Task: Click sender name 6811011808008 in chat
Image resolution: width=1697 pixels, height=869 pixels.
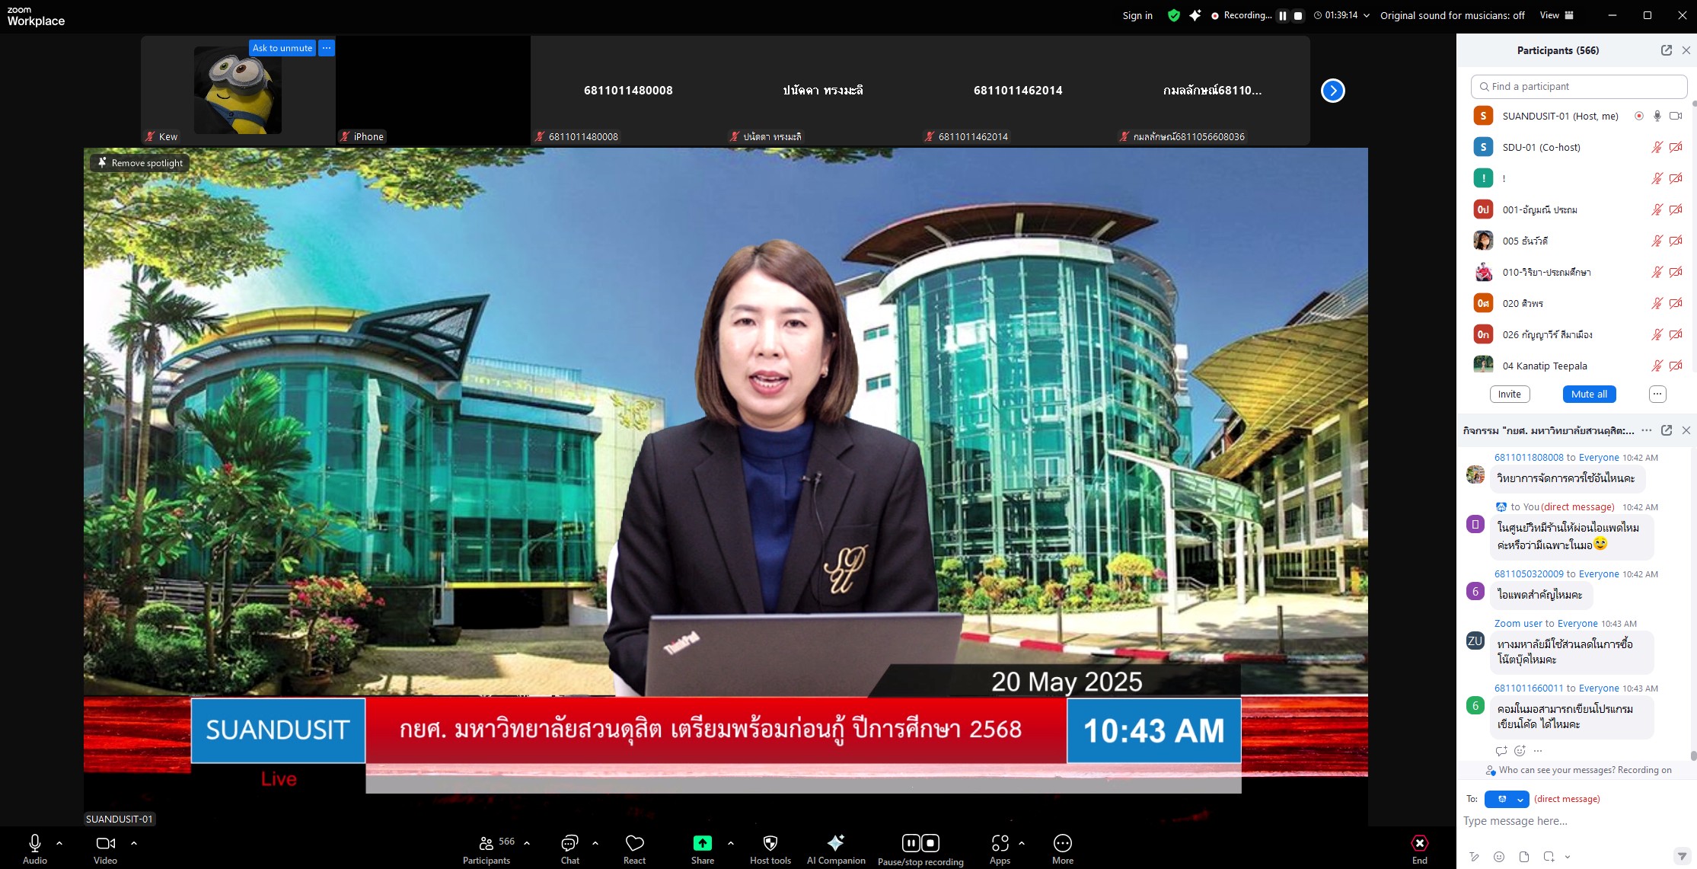Action: click(x=1529, y=458)
